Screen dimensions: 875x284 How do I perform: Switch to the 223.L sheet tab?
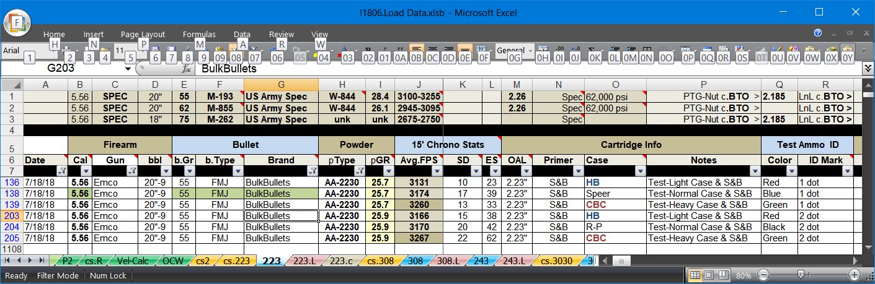tap(304, 261)
